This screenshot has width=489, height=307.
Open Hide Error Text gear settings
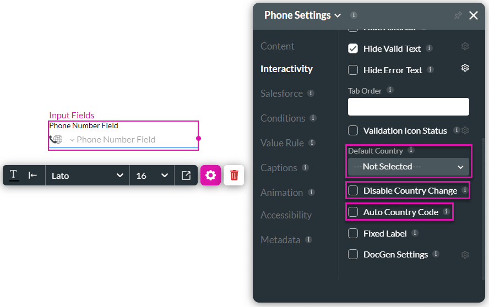click(465, 68)
